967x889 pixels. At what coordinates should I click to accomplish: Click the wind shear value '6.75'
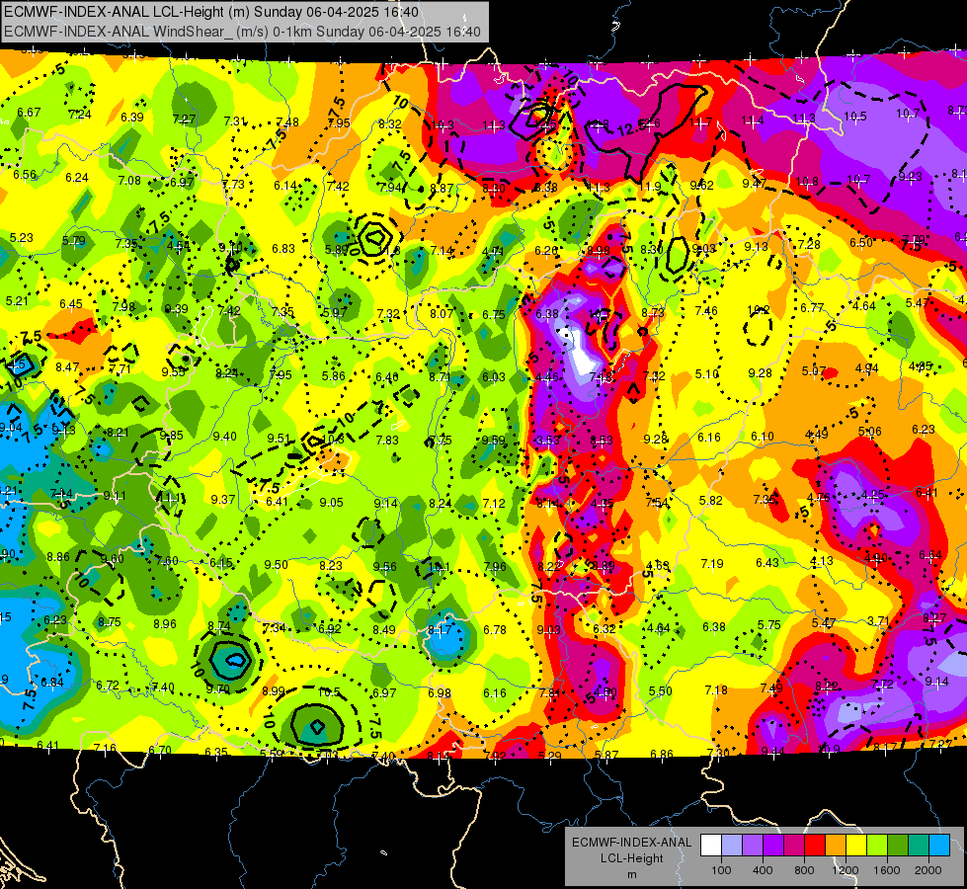click(493, 315)
